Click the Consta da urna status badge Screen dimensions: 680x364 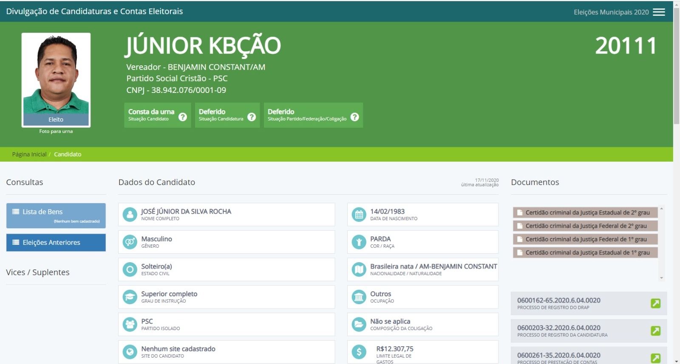(157, 115)
